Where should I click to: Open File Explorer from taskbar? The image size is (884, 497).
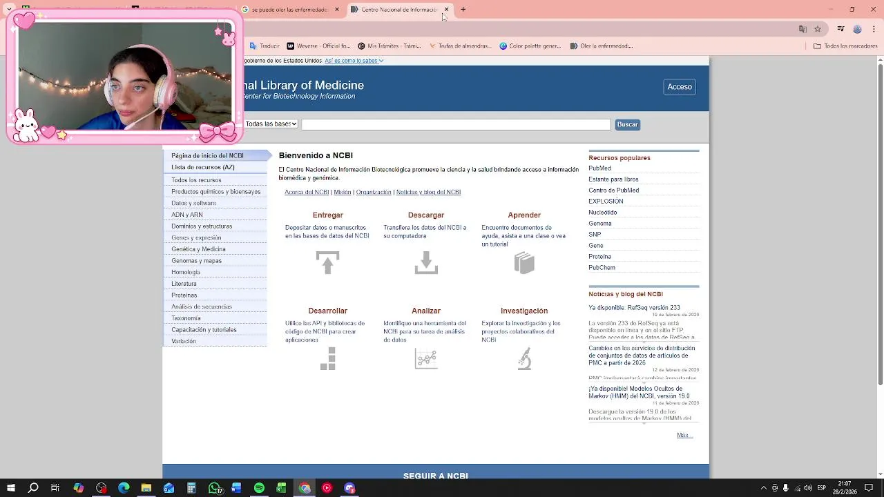pyautogui.click(x=146, y=488)
